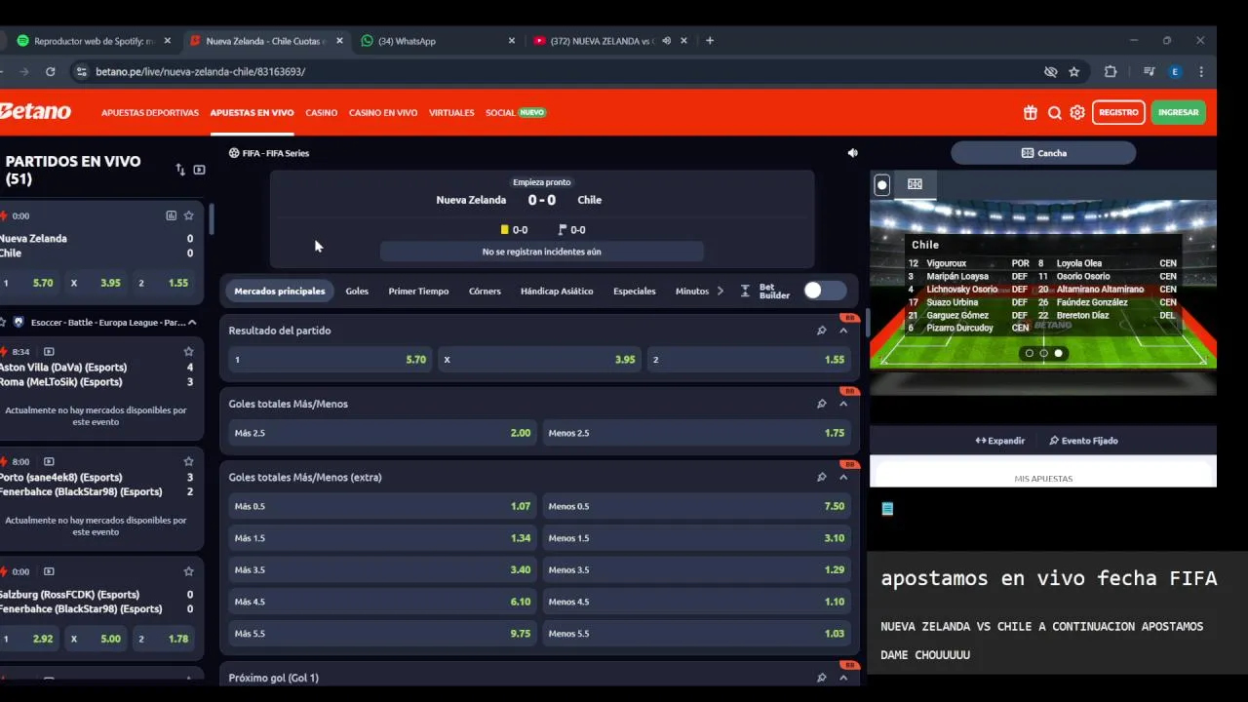Image resolution: width=1248 pixels, height=702 pixels.
Task: Switch to Hándicap Asiático tab
Action: 557,291
